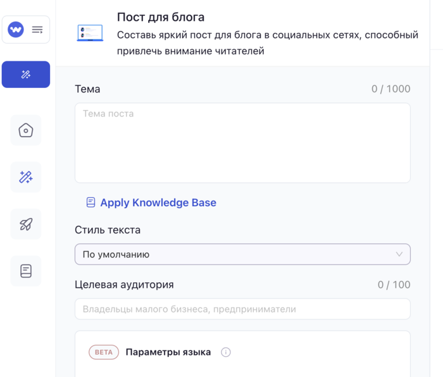Expand style list via По умолчанию chevron arrow
The height and width of the screenshot is (377, 443).
click(399, 254)
